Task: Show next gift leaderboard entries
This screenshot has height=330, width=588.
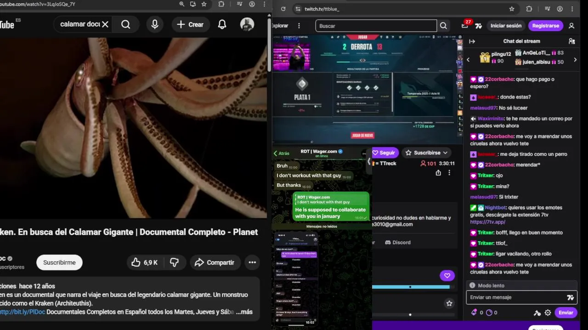Action: [575, 60]
